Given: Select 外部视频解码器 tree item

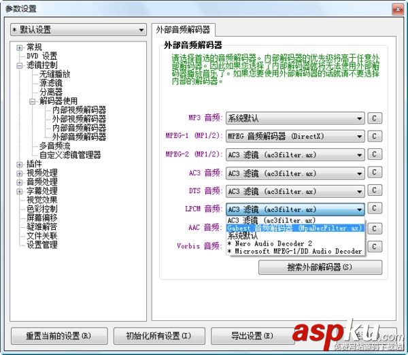Looking at the screenshot, I should 79,119.
